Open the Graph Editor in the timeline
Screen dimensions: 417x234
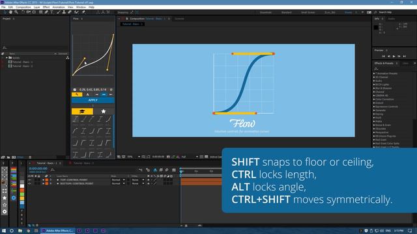[x=174, y=170]
